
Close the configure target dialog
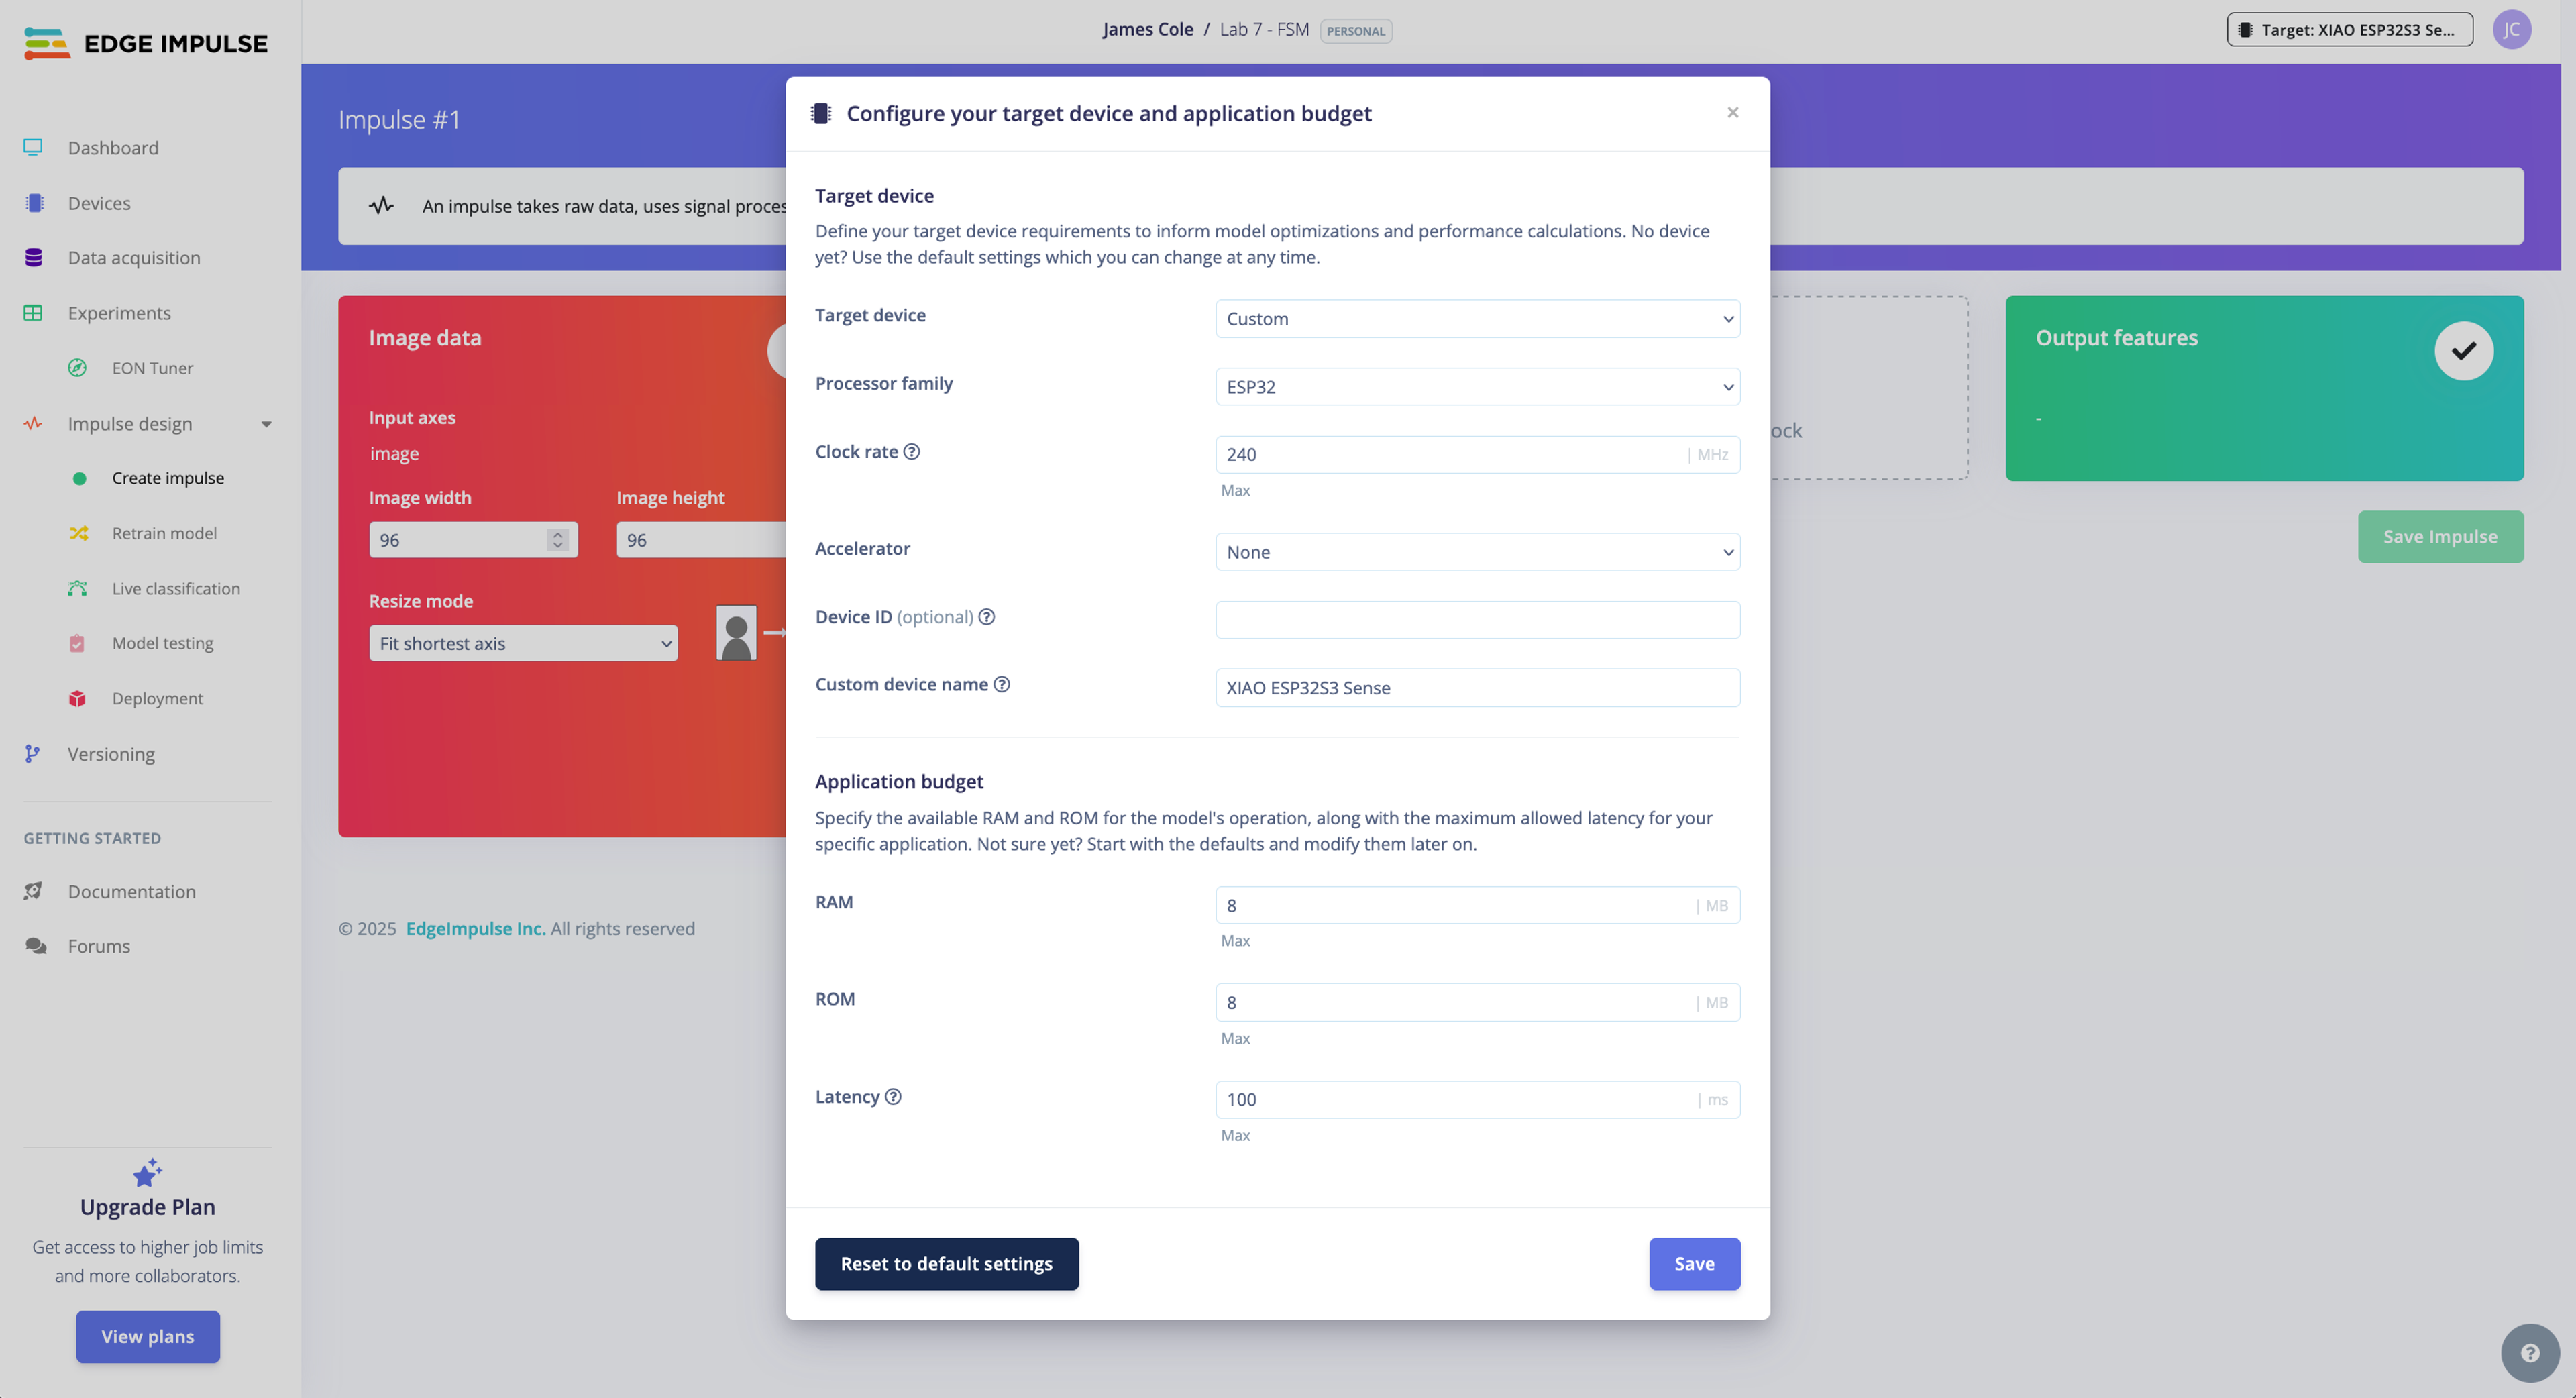[1732, 113]
